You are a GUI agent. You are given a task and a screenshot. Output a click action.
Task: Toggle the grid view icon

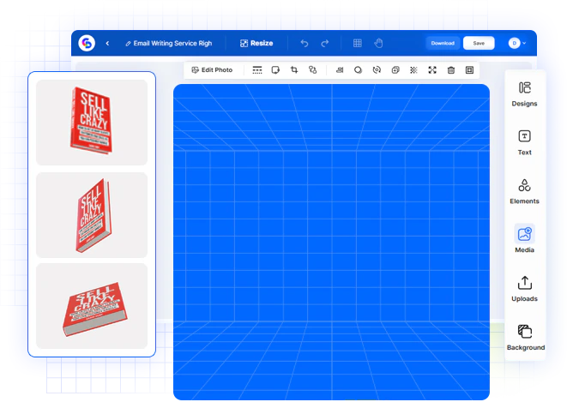tap(357, 44)
